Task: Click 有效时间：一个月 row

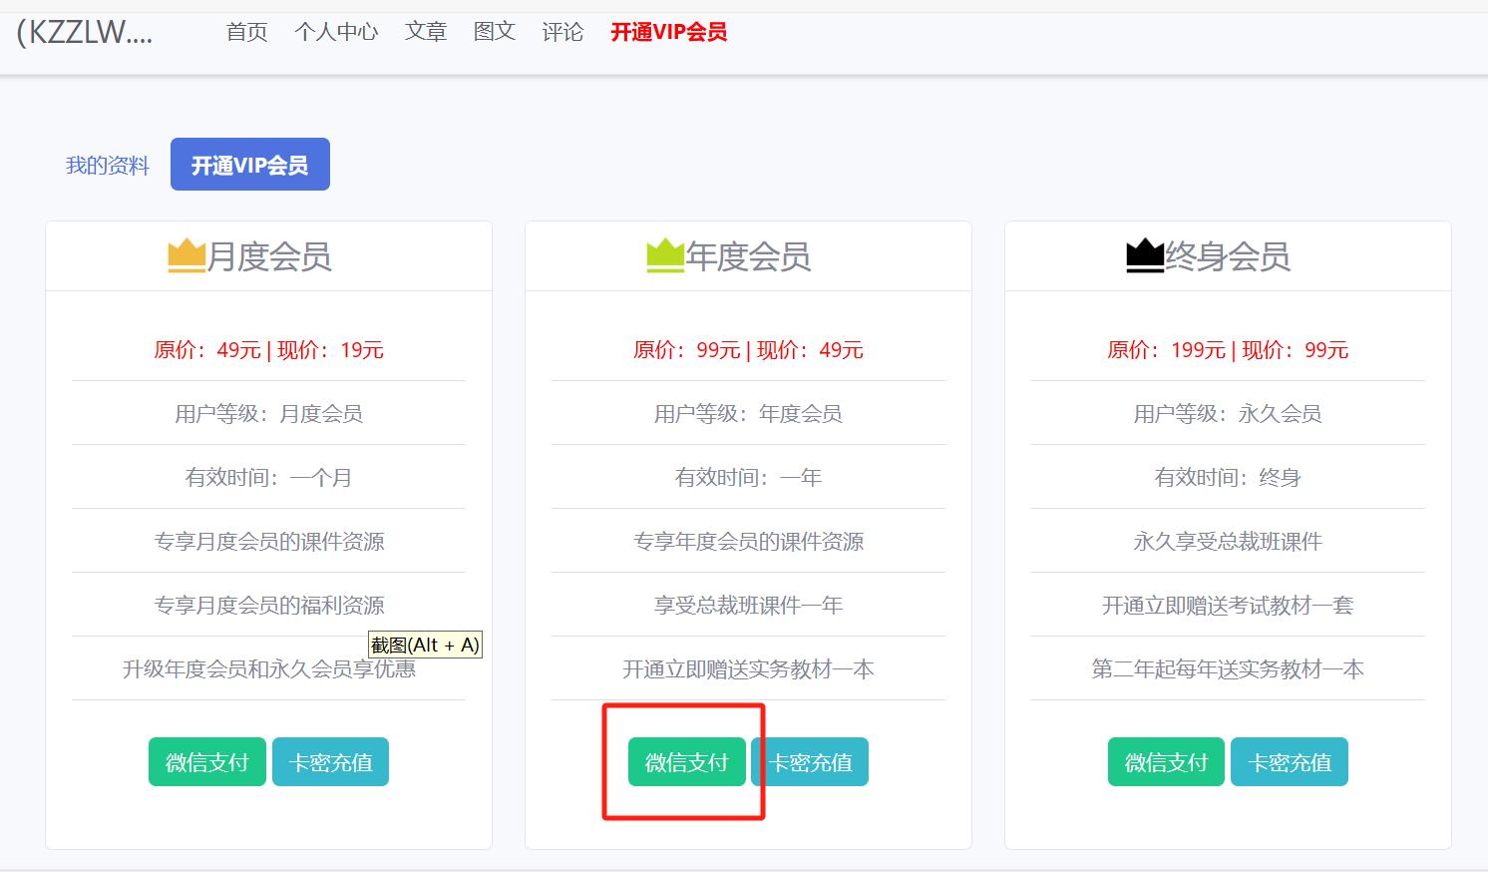Action: click(x=268, y=477)
